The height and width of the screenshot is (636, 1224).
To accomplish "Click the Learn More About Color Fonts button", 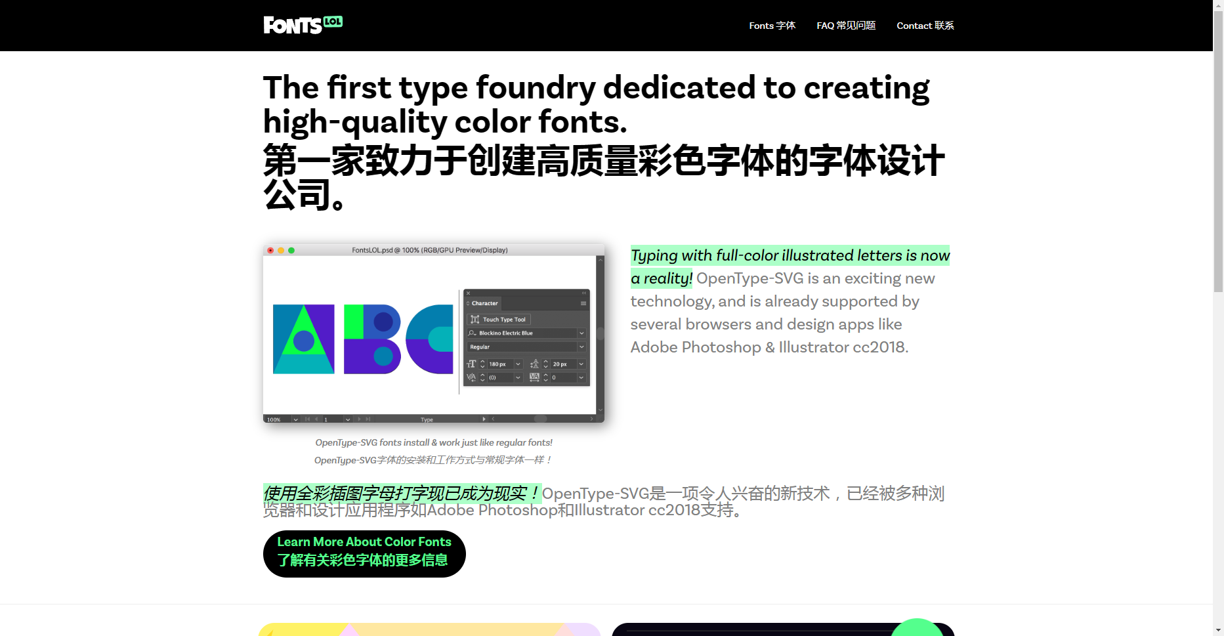I will click(x=364, y=554).
